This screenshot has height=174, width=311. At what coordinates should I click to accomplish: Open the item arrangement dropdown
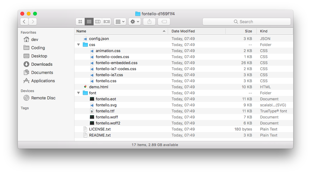(120, 22)
